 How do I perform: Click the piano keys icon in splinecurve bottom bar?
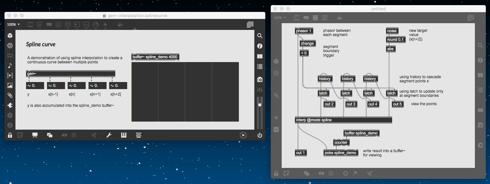(124, 135)
